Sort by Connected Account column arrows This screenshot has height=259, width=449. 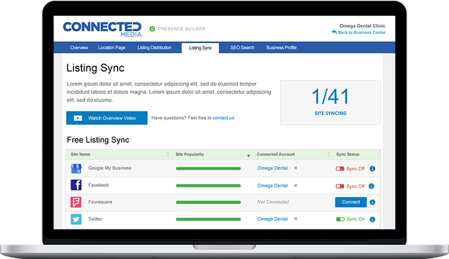[329, 154]
